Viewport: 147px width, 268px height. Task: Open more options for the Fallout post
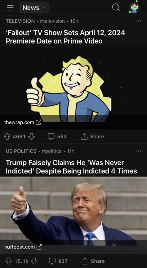click(x=139, y=21)
